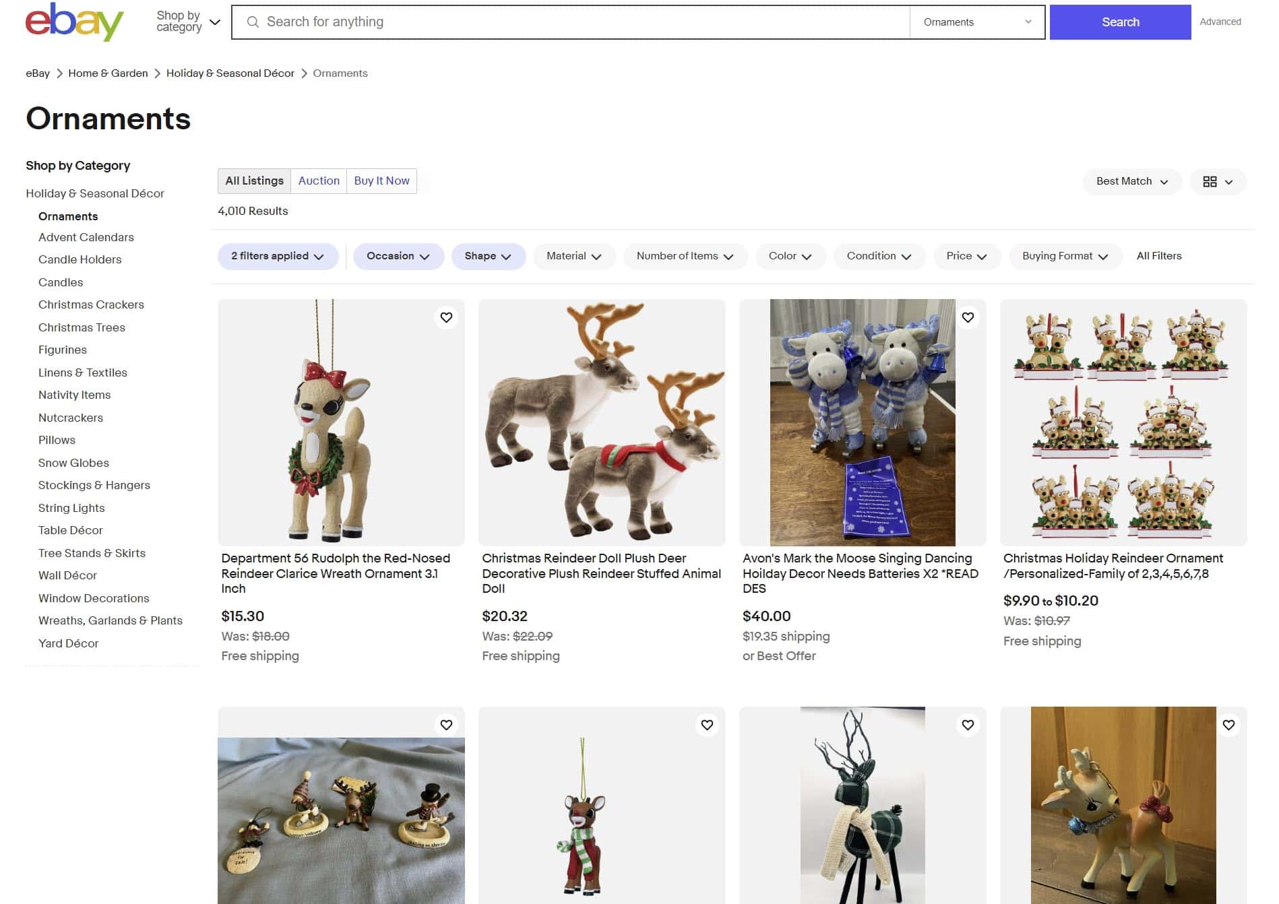Open the Color filter dropdown
1279x904 pixels.
790,257
